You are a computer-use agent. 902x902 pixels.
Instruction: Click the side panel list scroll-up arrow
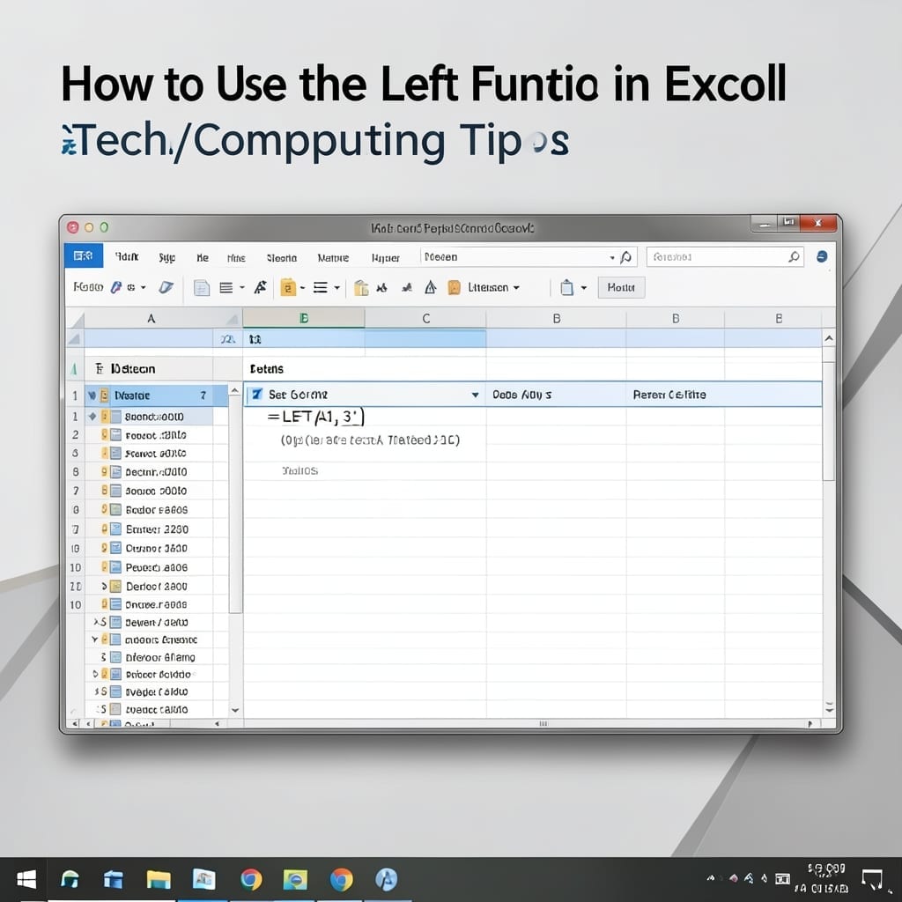click(x=234, y=390)
